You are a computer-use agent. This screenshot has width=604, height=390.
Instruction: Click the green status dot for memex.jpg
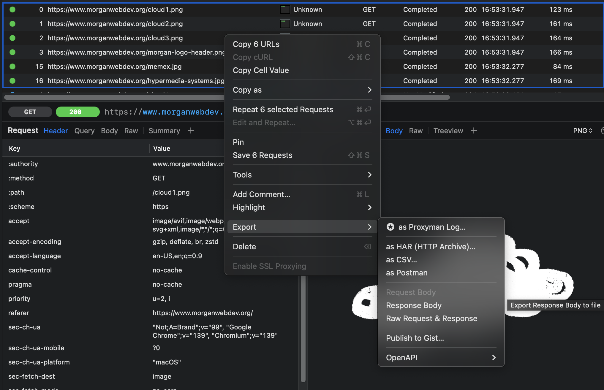point(12,66)
